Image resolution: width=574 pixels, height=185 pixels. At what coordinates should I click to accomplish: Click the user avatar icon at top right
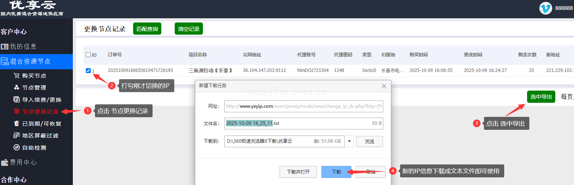coord(545,8)
